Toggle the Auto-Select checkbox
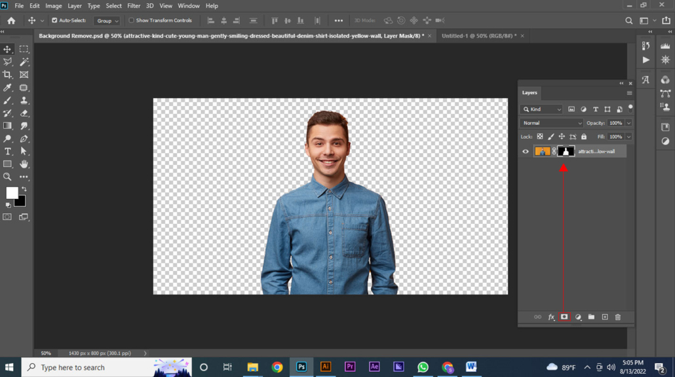675x377 pixels. coord(54,21)
